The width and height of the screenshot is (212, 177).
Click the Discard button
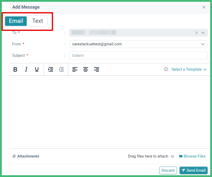coord(168,170)
